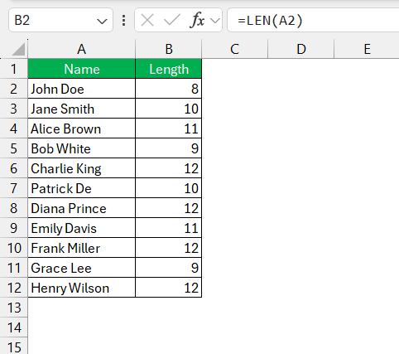
Task: Select the Frank Miller cell
Action: coord(82,248)
